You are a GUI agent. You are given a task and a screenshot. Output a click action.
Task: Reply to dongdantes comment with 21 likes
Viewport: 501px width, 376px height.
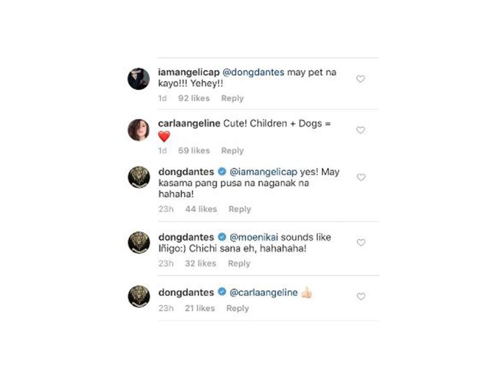click(237, 308)
